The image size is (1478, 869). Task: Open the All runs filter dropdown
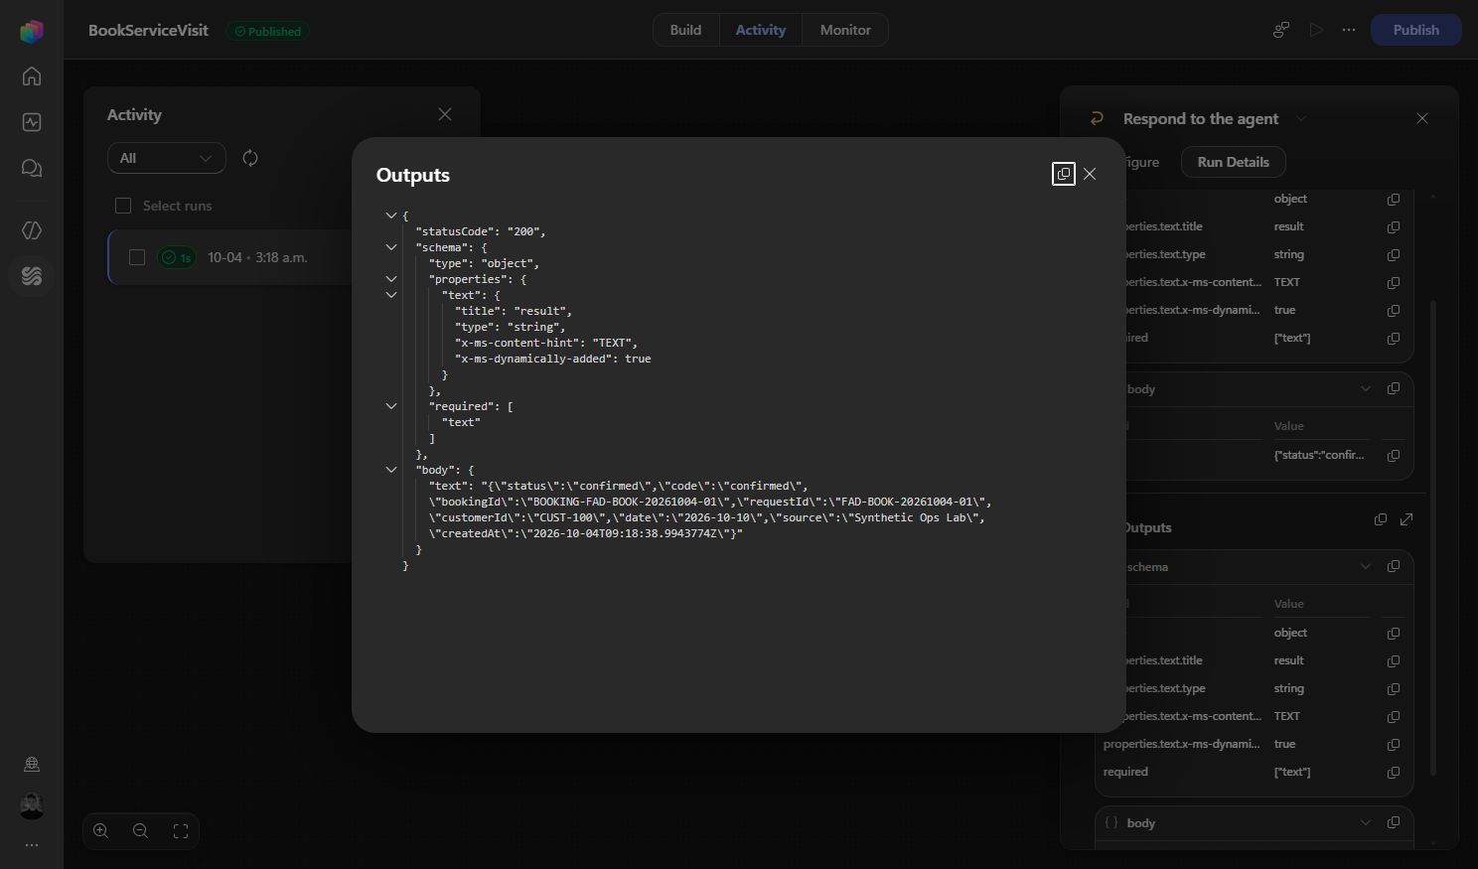pos(166,158)
